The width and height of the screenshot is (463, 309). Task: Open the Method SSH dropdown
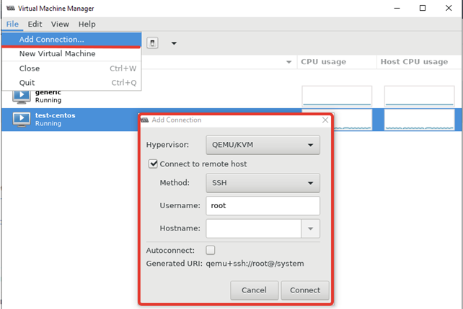click(263, 183)
